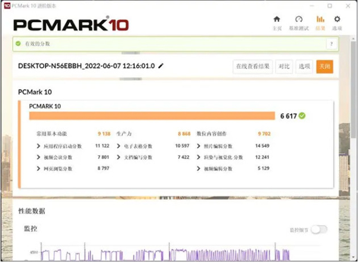The width and height of the screenshot is (358, 262).
Task: Expand 应用程序启动分数 row
Action: [x=39, y=146]
